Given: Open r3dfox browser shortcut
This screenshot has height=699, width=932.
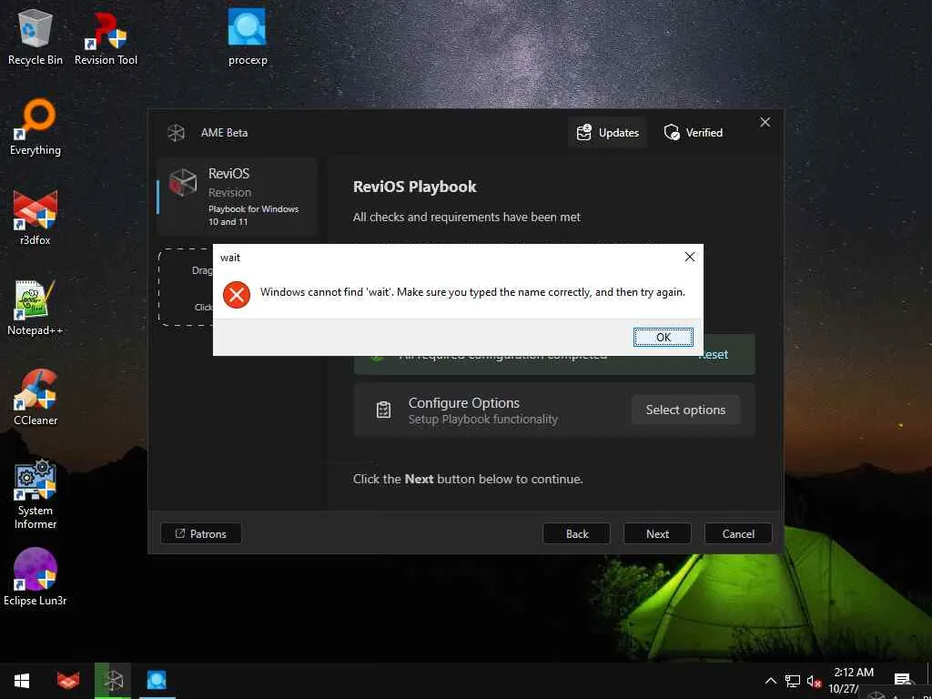Looking at the screenshot, I should click(35, 218).
